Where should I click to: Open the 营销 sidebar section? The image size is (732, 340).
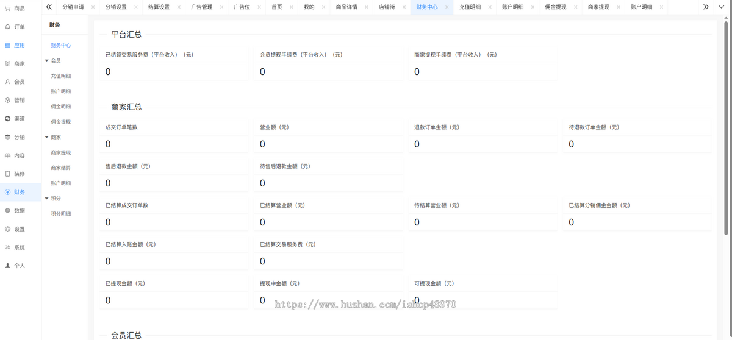pyautogui.click(x=20, y=100)
